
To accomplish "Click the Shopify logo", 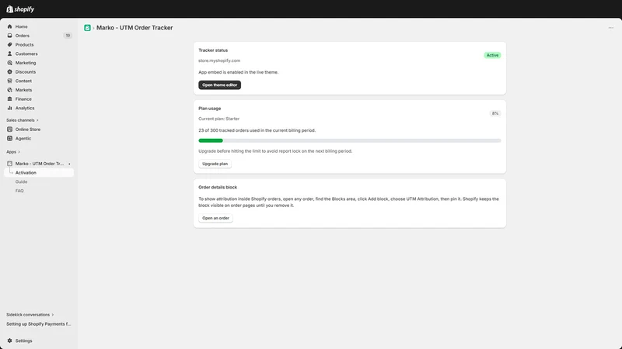I will pos(20,9).
